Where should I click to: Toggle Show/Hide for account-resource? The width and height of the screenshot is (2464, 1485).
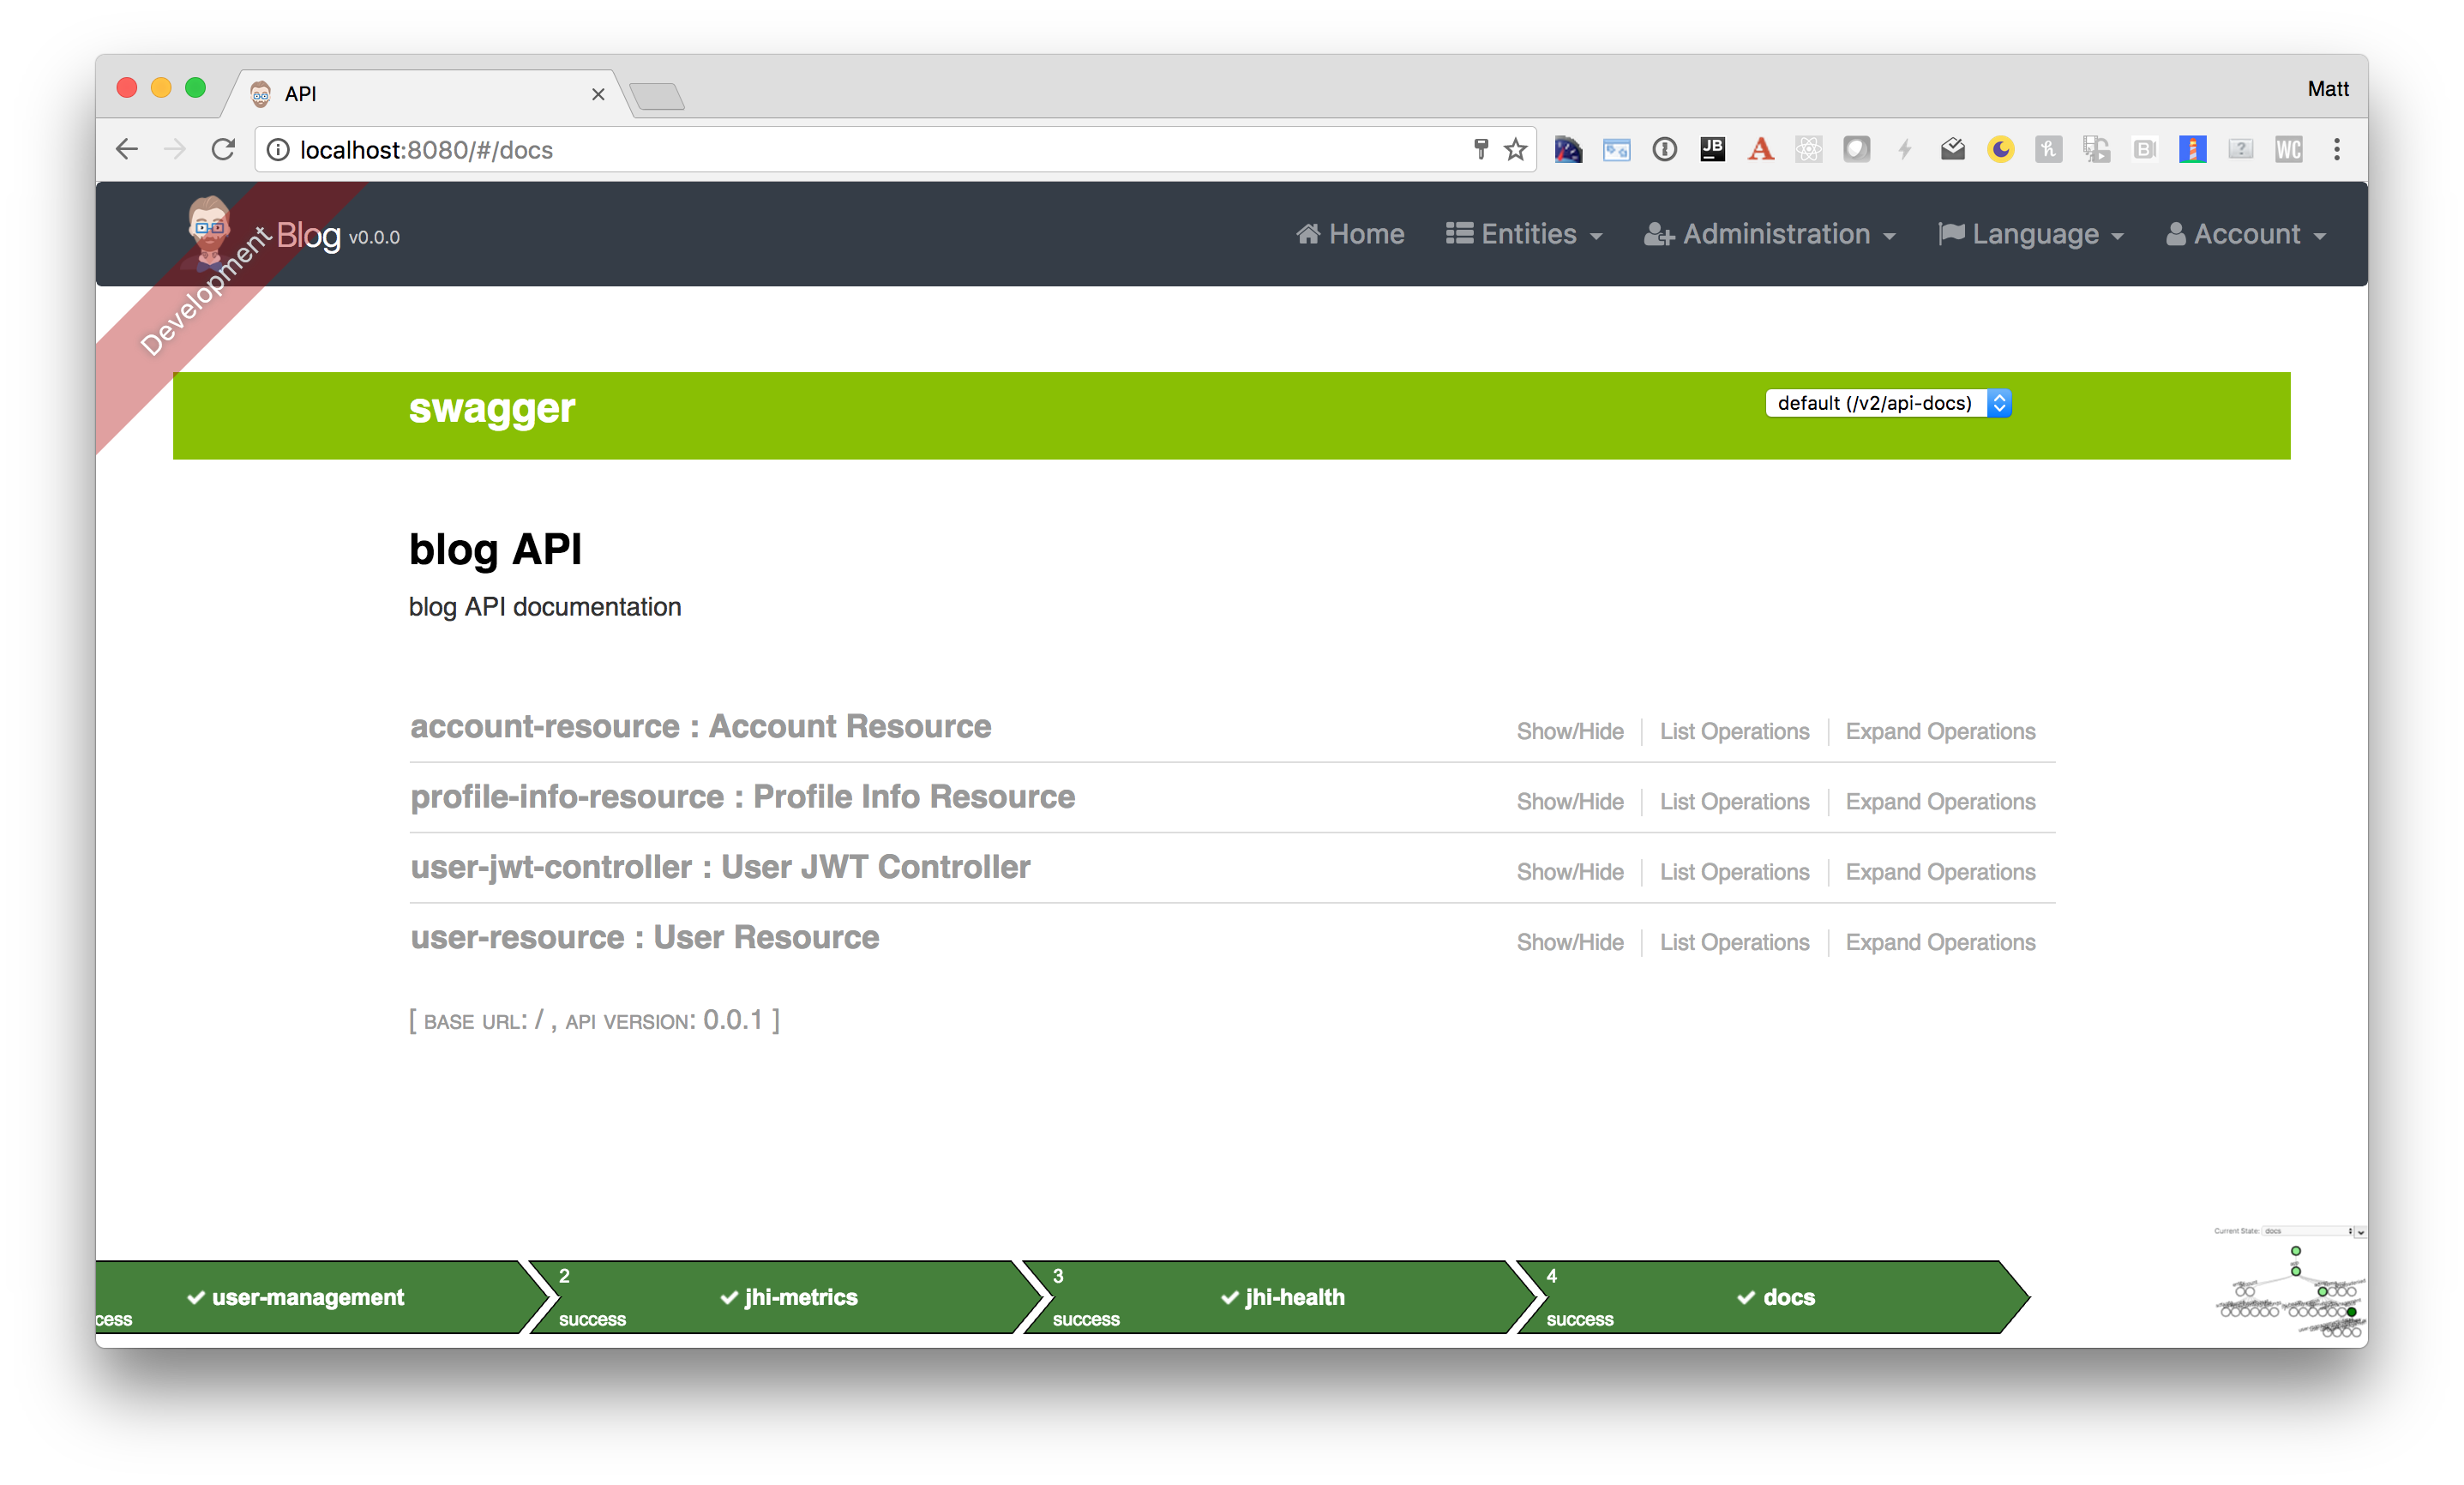pos(1569,732)
